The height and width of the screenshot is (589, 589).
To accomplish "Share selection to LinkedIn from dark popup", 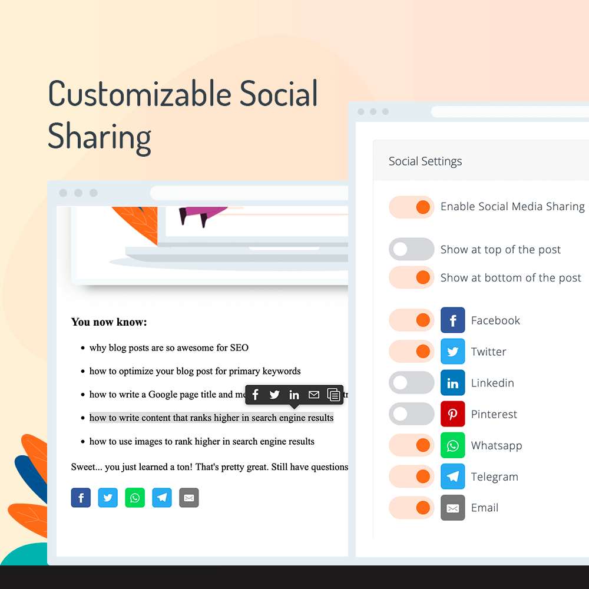I will (294, 395).
